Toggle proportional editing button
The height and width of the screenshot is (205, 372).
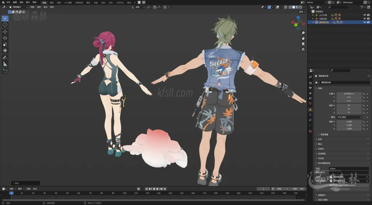coord(165,7)
